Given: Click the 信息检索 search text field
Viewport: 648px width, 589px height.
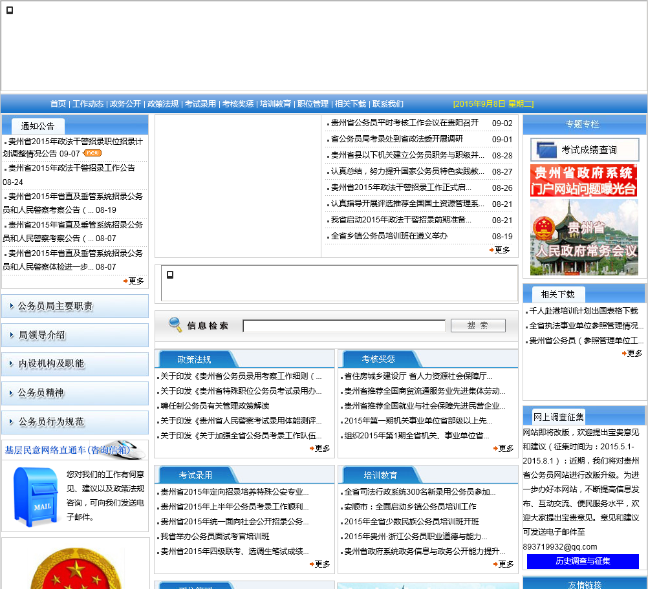Looking at the screenshot, I should pos(344,326).
